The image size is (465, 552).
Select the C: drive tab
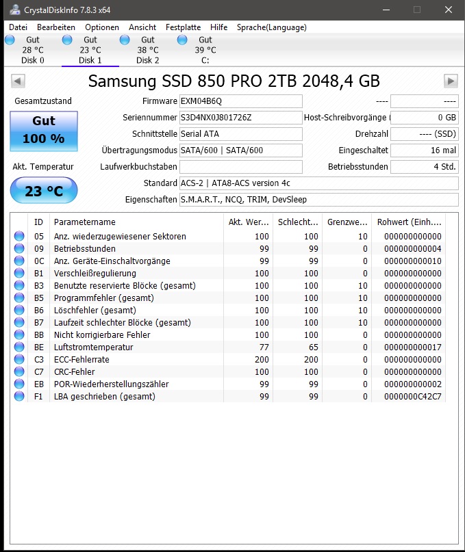coord(205,50)
